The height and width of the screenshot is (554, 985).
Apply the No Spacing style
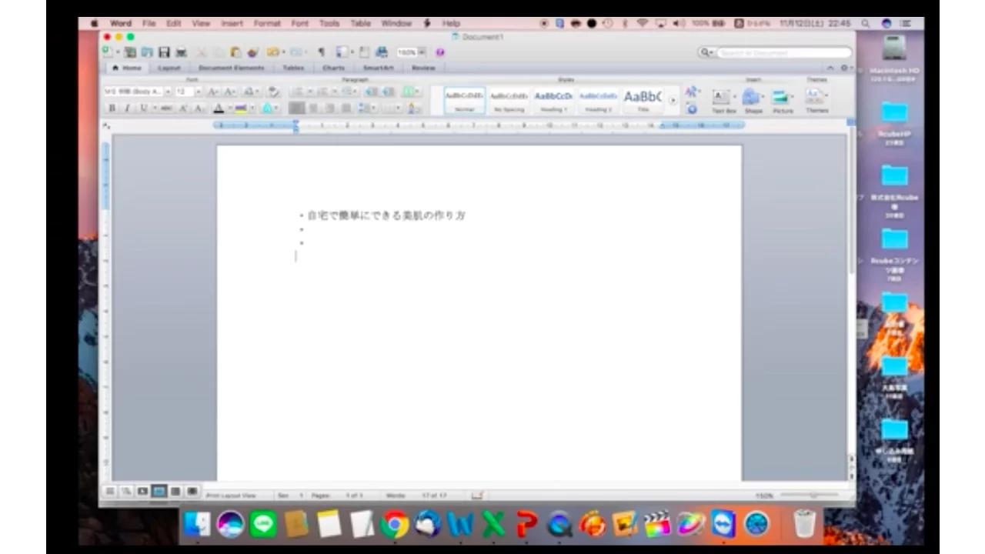pyautogui.click(x=509, y=100)
